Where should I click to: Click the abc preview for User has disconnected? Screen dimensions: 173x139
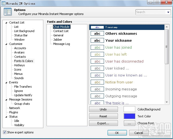tap(97, 61)
